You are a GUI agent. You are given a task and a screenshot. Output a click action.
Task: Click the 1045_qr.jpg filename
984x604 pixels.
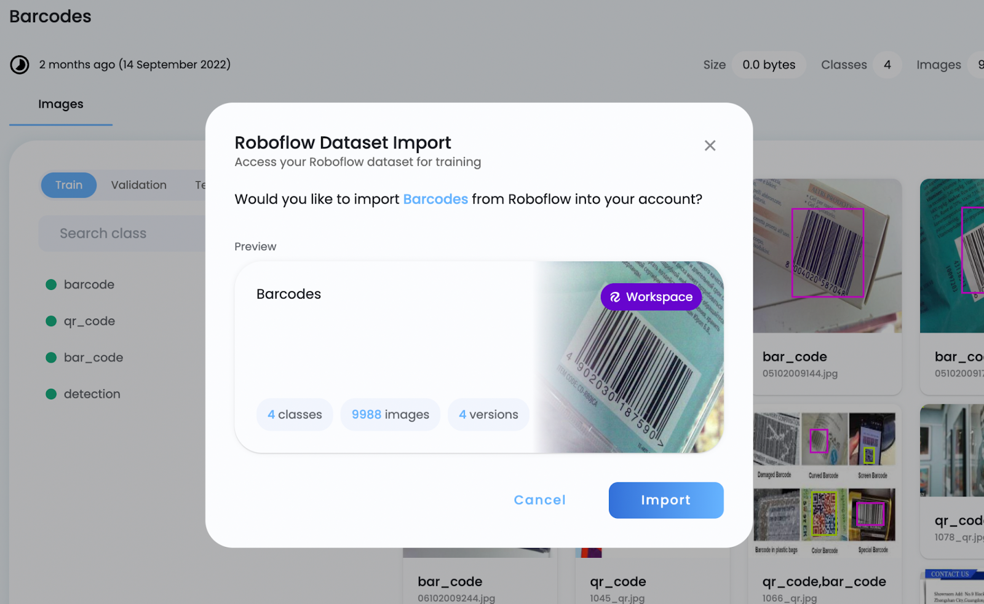[617, 598]
